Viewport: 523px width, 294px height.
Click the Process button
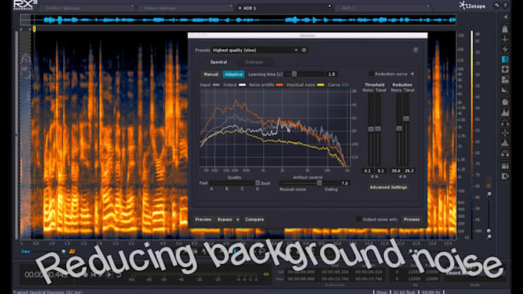[411, 219]
